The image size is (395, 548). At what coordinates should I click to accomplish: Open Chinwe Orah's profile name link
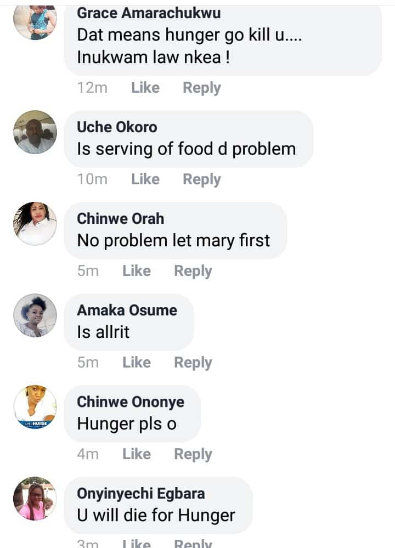click(x=120, y=219)
